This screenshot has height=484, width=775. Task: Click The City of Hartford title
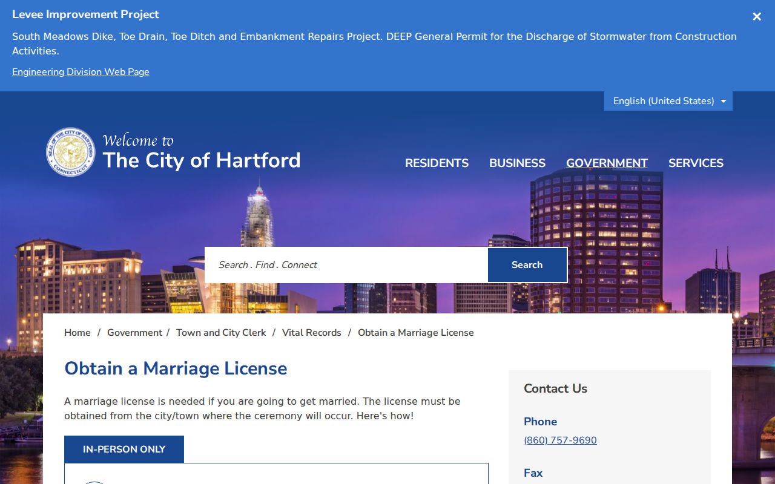click(x=202, y=160)
